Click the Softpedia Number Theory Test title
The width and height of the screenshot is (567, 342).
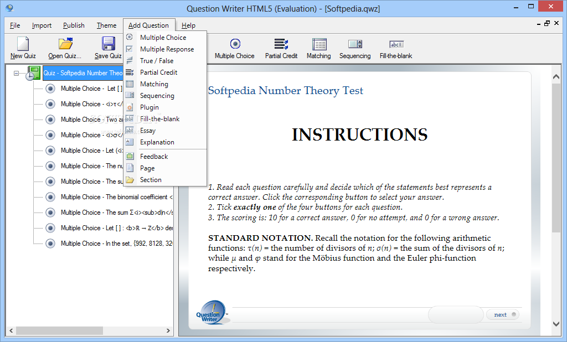[286, 90]
